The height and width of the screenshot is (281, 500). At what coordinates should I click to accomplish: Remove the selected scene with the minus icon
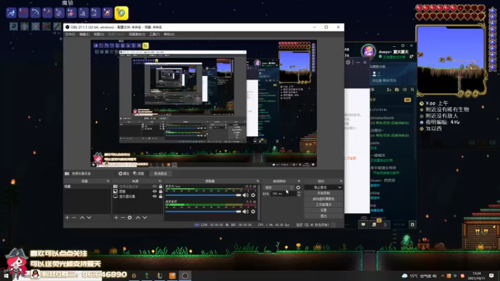click(74, 217)
